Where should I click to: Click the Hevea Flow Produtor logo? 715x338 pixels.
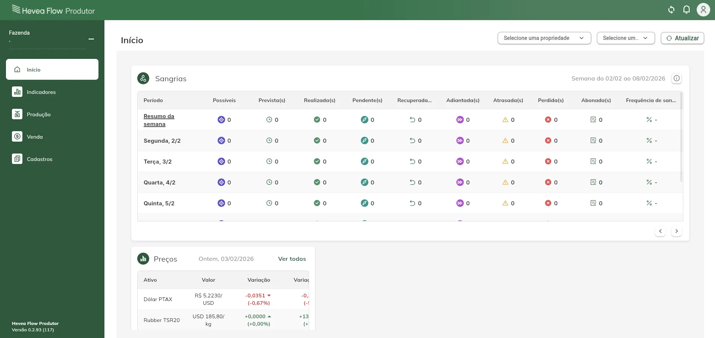pyautogui.click(x=53, y=10)
